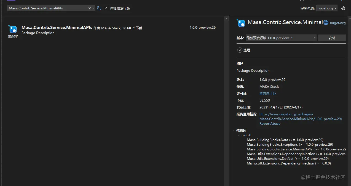This screenshot has height=186, width=351.
Task: Click the Package Description text under 描述
Action: coord(253,71)
